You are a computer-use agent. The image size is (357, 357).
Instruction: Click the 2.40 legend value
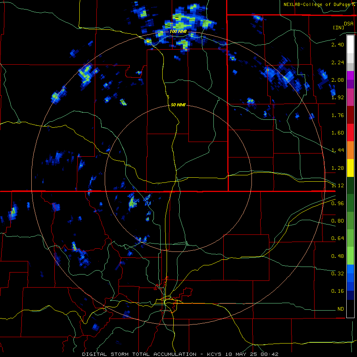[x=338, y=44]
